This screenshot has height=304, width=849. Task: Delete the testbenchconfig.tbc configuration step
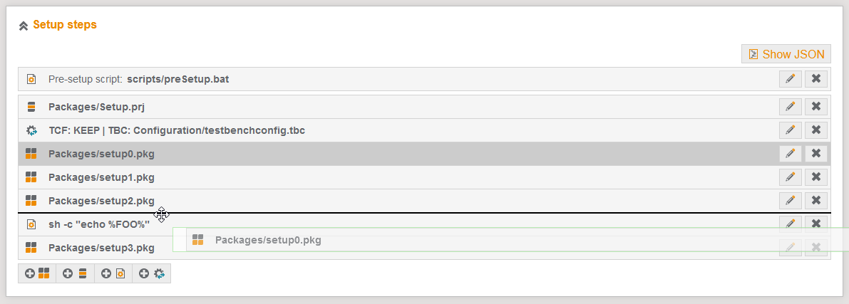(x=816, y=130)
